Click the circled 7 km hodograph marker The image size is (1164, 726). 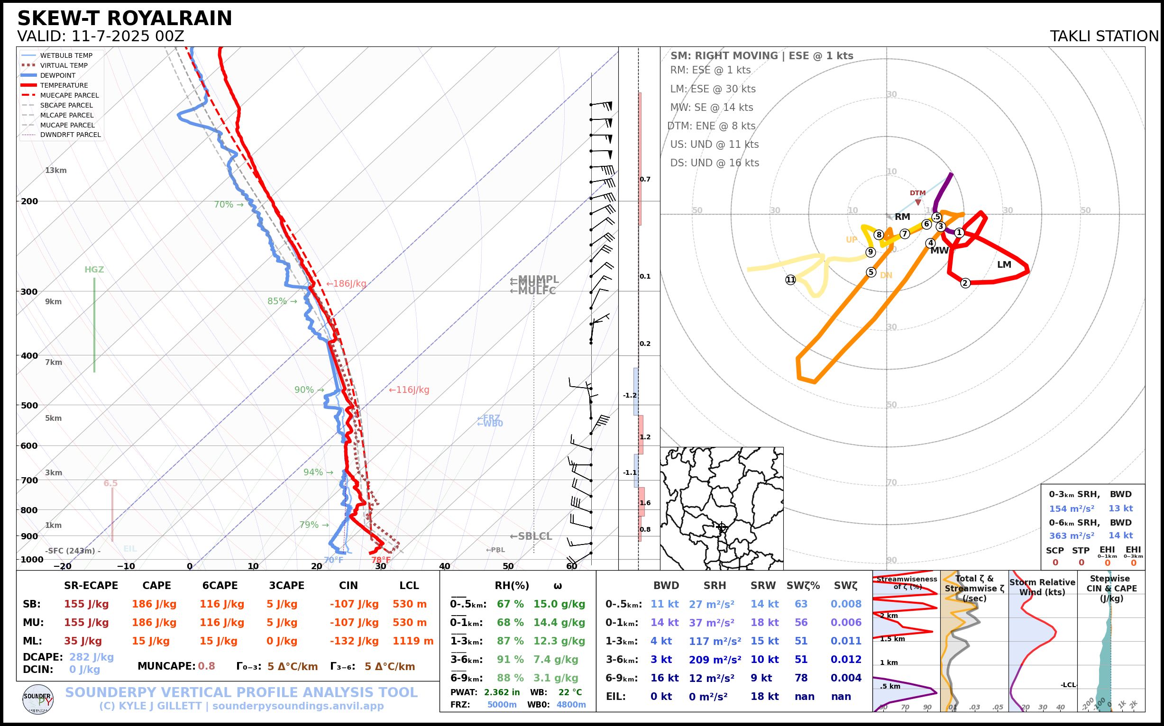tap(905, 234)
